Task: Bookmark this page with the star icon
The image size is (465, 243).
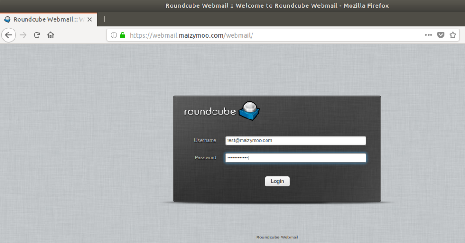Action: (x=453, y=35)
